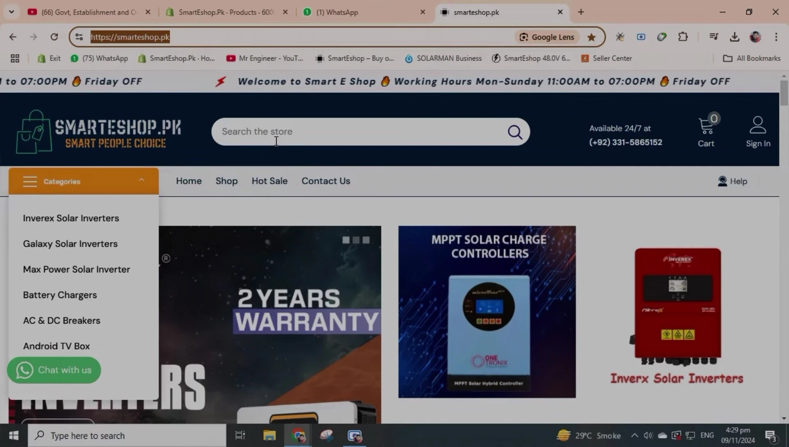Click the green leaf extension icon
This screenshot has height=447, width=789.
click(x=662, y=37)
